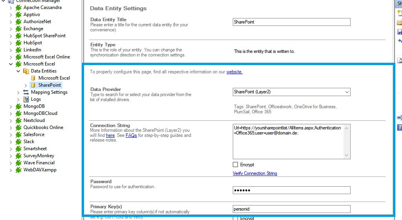Open the website link at the top

tap(234, 72)
